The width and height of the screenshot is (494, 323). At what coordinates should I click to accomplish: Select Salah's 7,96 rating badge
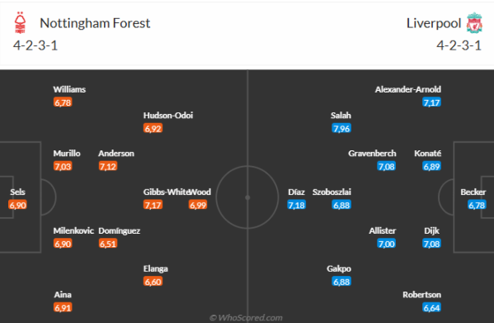[x=341, y=128]
